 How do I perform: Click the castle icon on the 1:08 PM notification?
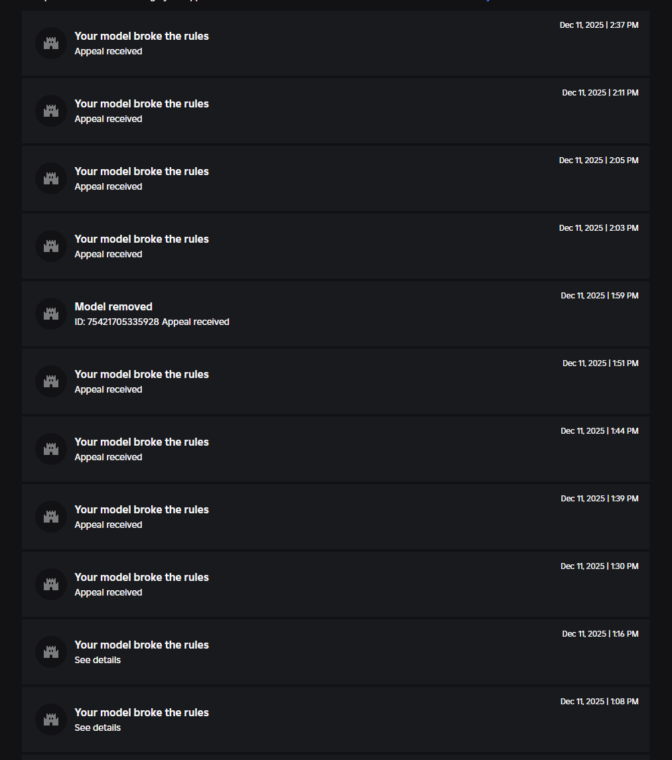click(51, 720)
